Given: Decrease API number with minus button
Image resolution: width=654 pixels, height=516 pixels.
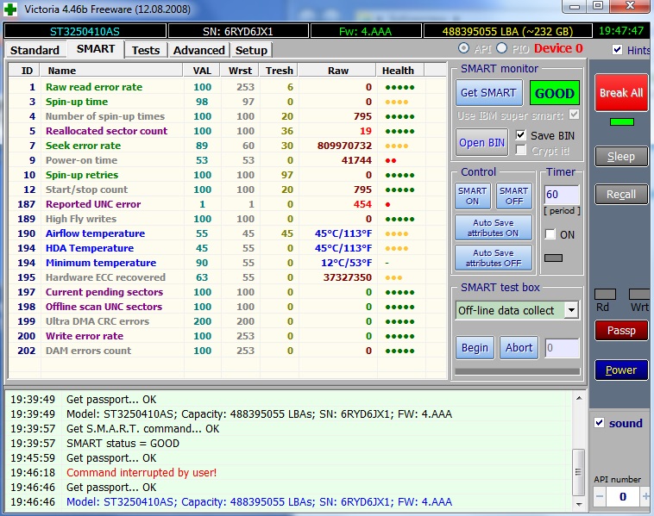Looking at the screenshot, I should [x=600, y=497].
